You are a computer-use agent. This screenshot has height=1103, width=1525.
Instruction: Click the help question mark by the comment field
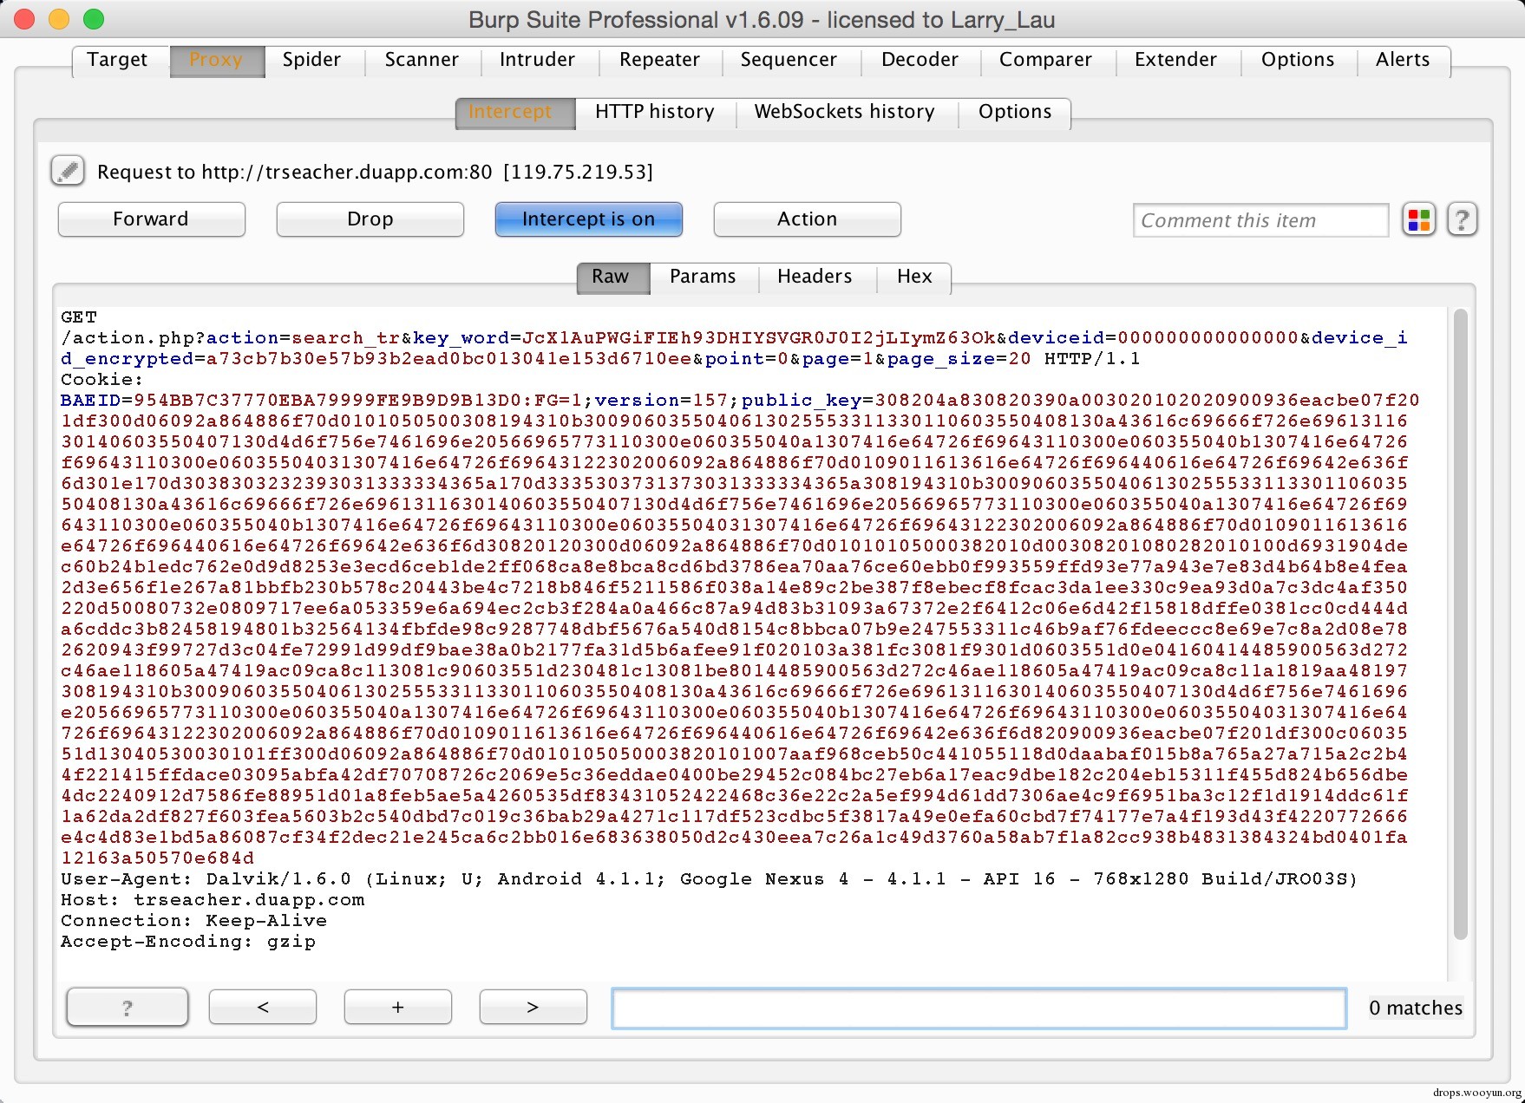(1462, 219)
